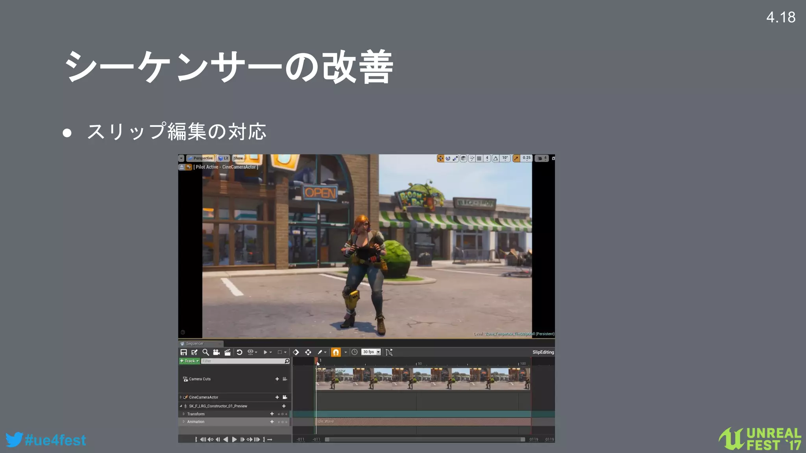Step one frame backward

coord(218,440)
